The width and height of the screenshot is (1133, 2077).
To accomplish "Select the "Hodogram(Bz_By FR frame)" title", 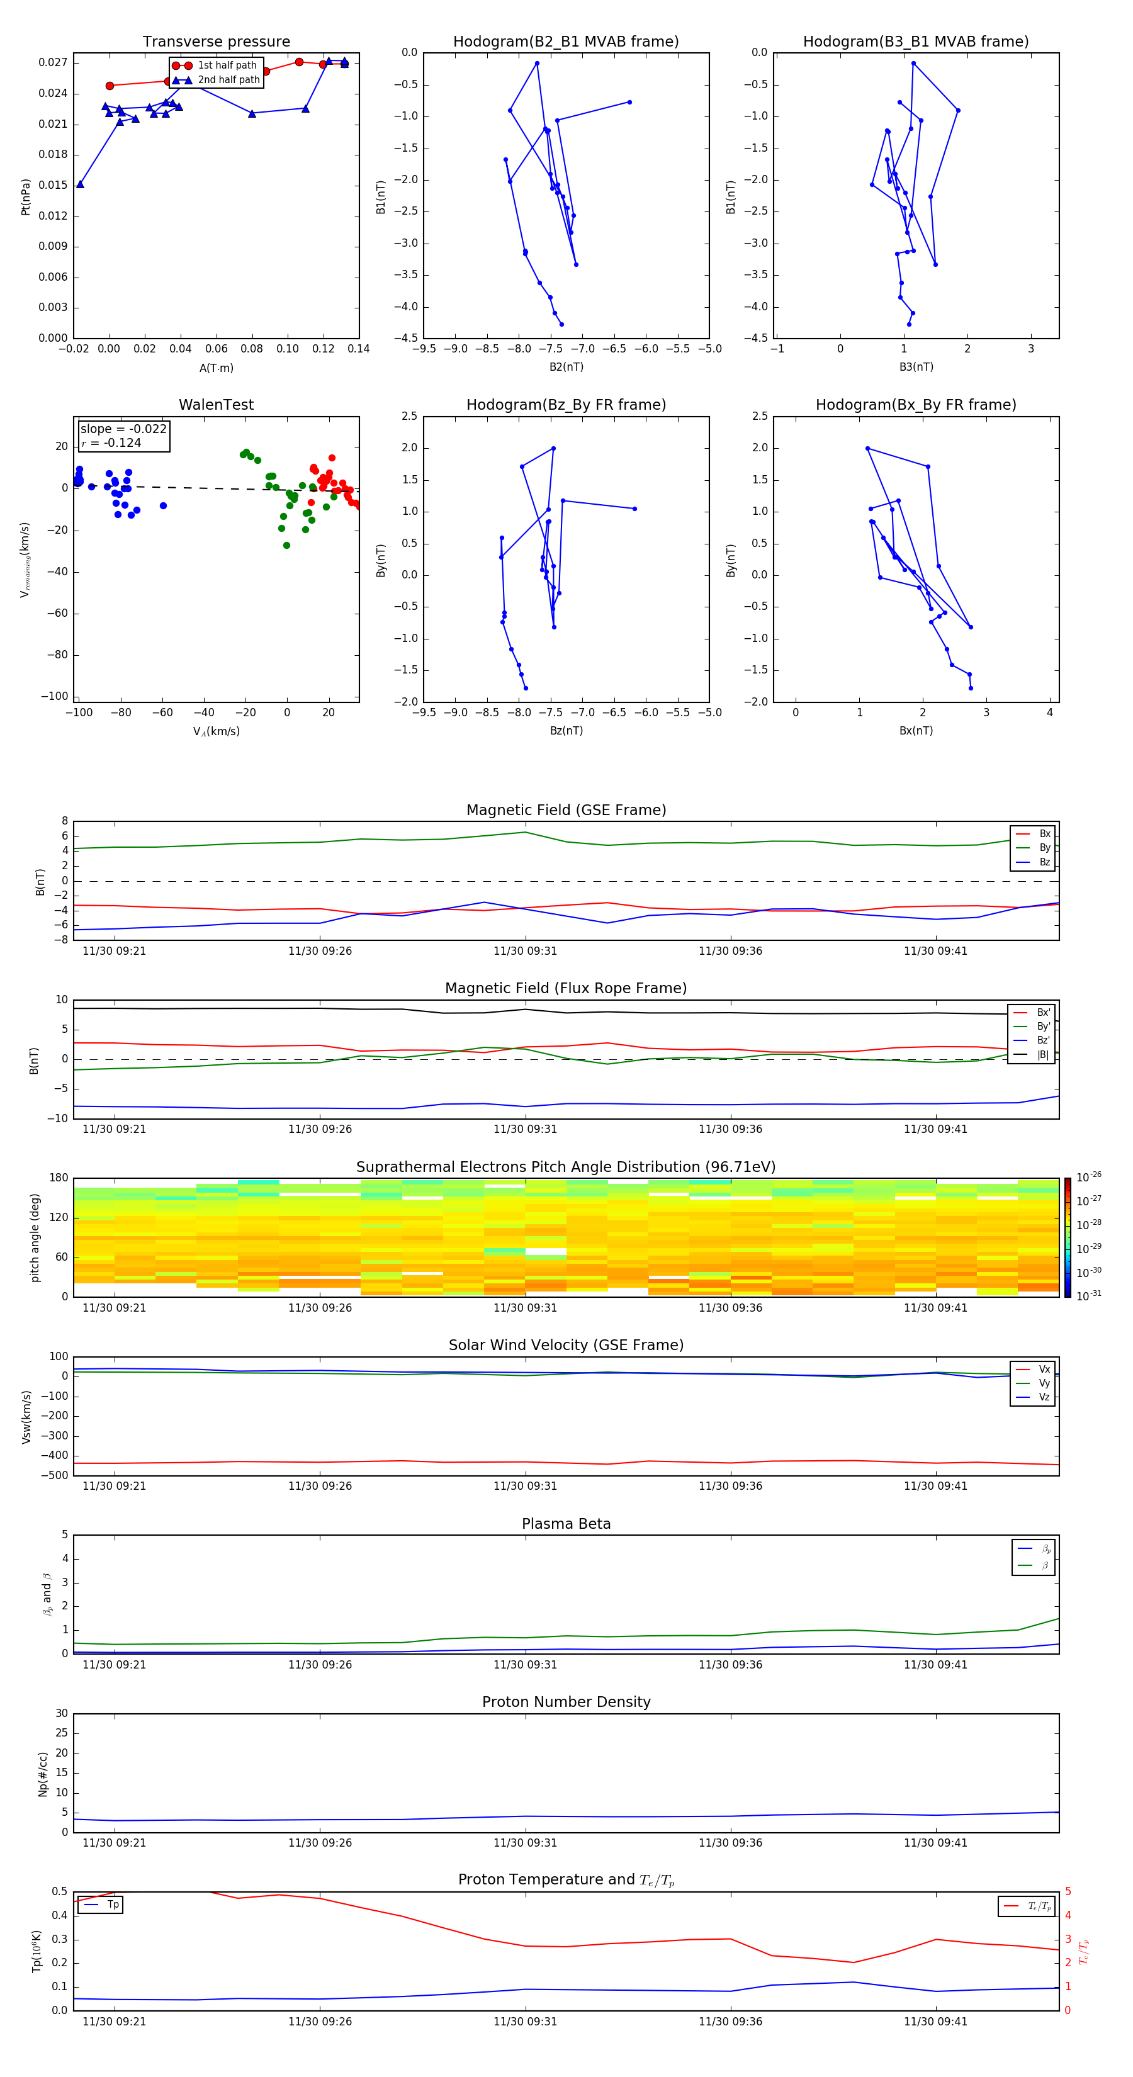I will click(566, 405).
